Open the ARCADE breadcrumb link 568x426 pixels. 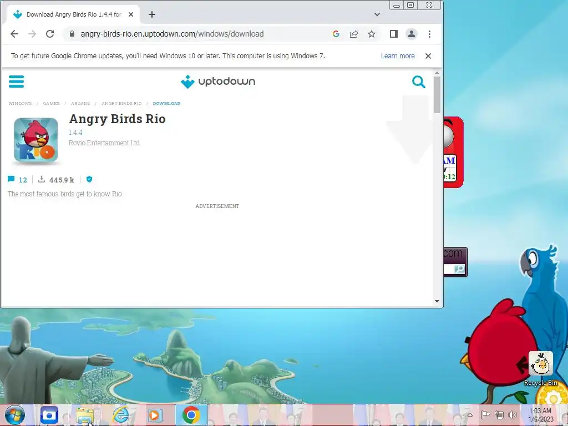coord(80,104)
